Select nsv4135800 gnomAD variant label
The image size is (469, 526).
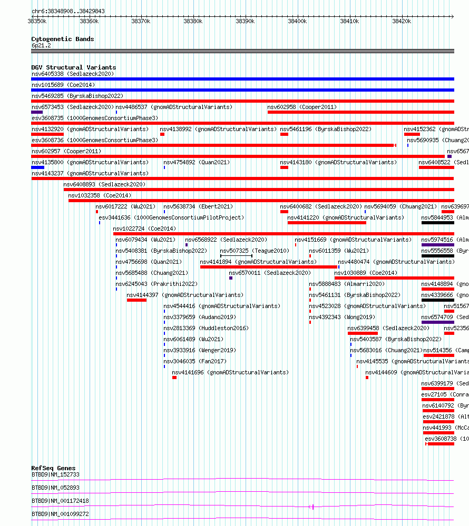(90, 162)
